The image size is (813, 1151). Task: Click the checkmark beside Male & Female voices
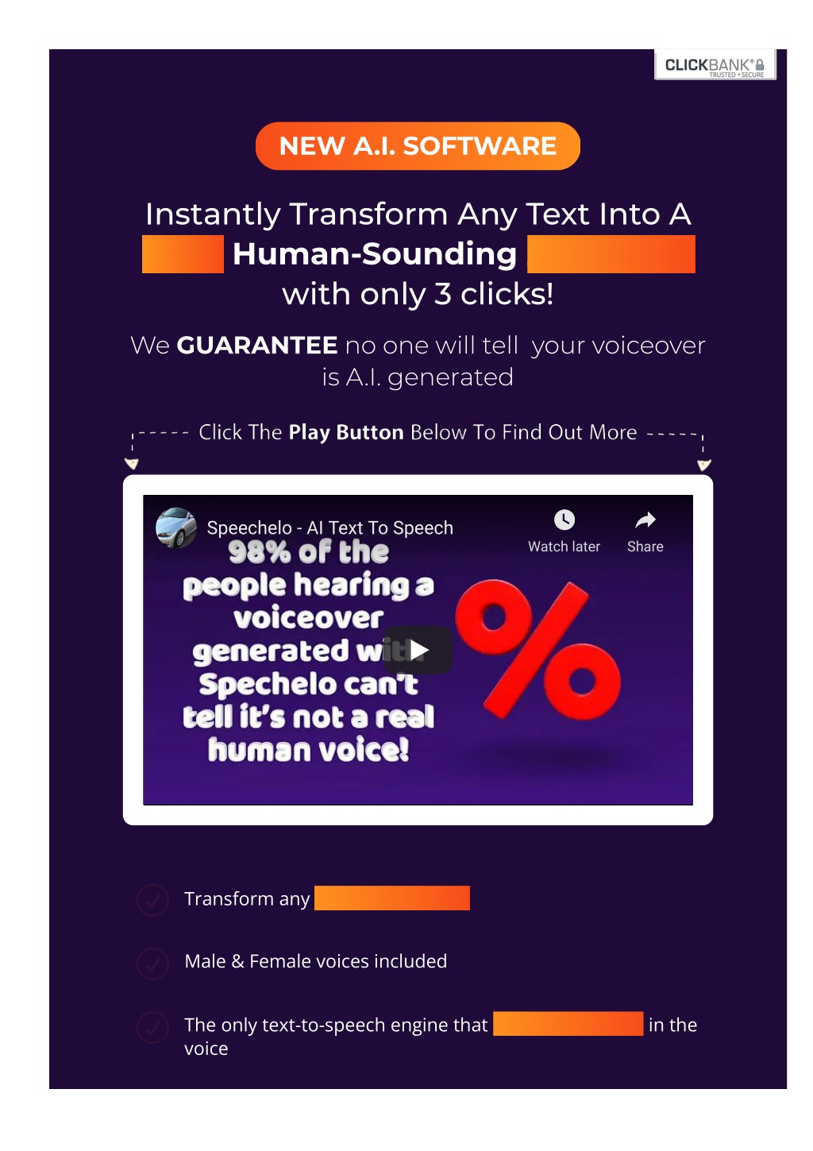click(x=152, y=963)
